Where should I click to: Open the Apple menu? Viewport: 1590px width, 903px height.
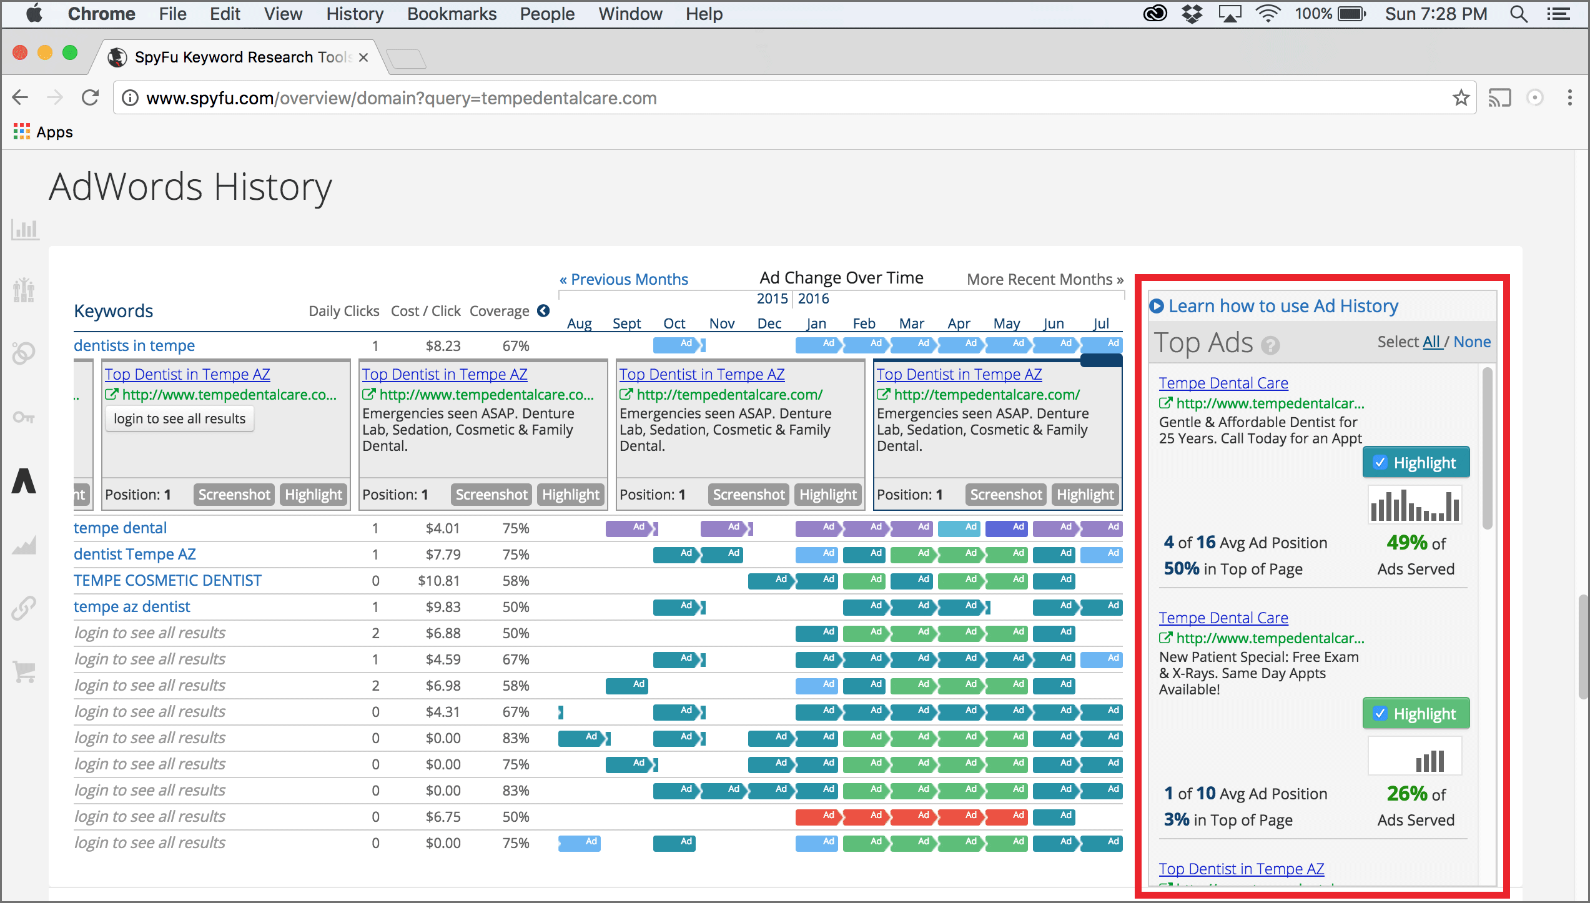[x=34, y=14]
